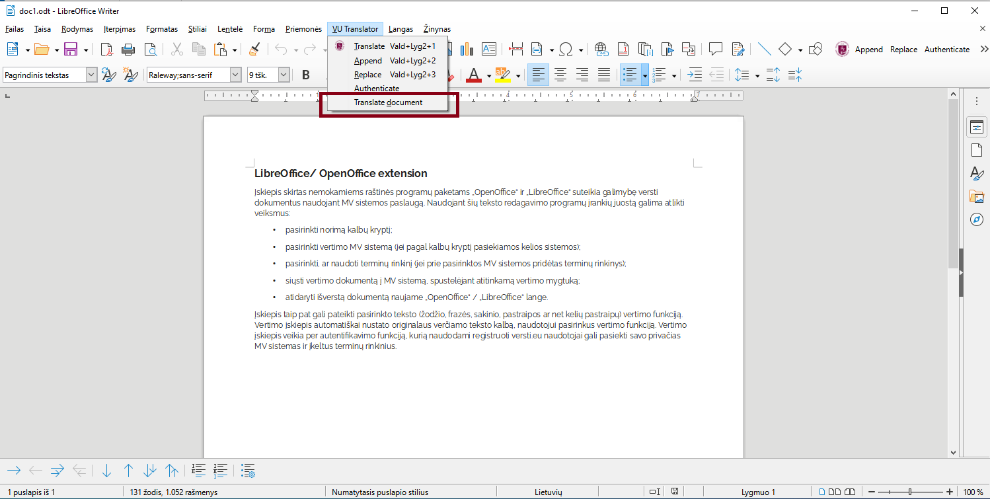Click the Open folder icon
Viewport: 990px width, 499px height.
[42, 49]
